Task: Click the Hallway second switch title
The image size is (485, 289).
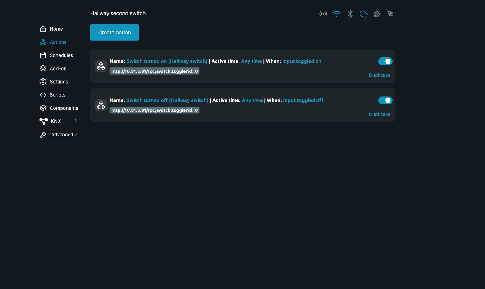Action: [118, 13]
